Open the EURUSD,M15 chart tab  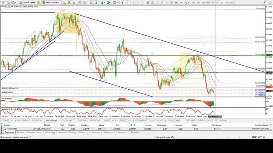pyautogui.click(x=110, y=120)
